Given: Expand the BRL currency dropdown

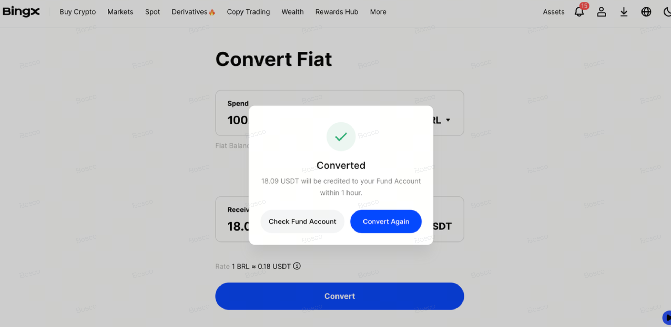Looking at the screenshot, I should pos(448,120).
